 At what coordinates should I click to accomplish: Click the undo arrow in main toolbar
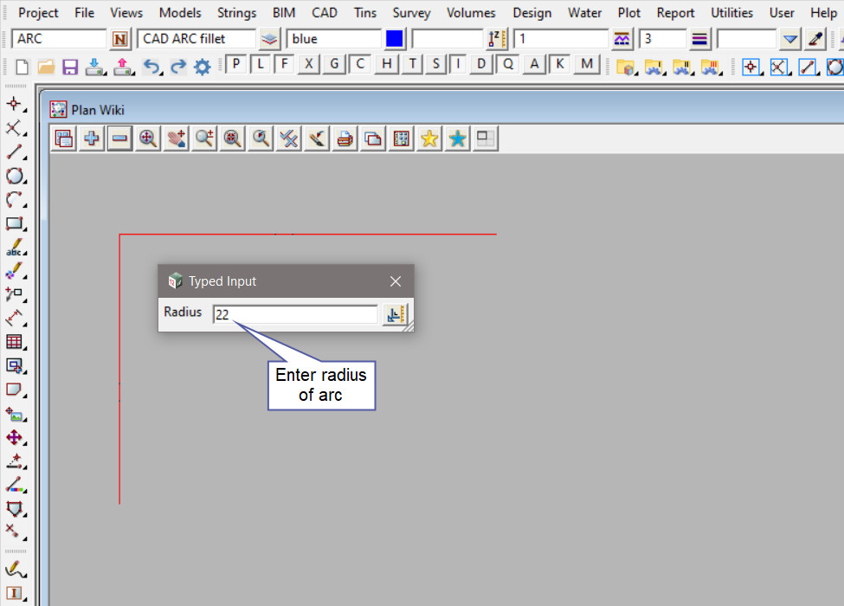[x=151, y=67]
